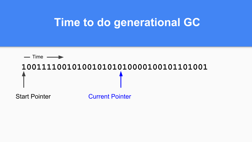Click the last digit of binary string
Screen dimensions: 252x142
[205, 67]
